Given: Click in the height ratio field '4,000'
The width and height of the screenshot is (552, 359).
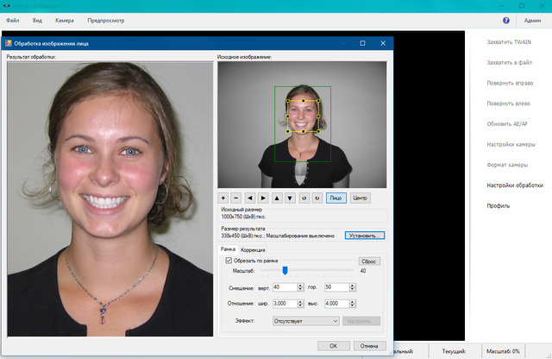Looking at the screenshot, I should [x=337, y=303].
